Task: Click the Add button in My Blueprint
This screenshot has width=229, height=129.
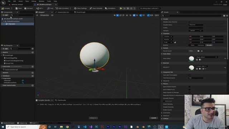Action: [x=5, y=49]
